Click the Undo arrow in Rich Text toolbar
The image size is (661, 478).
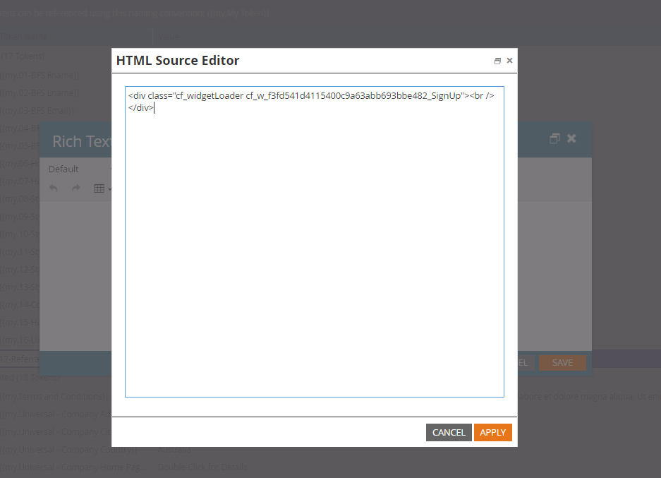(x=54, y=188)
